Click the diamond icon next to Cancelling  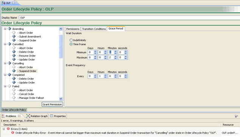click(9, 63)
